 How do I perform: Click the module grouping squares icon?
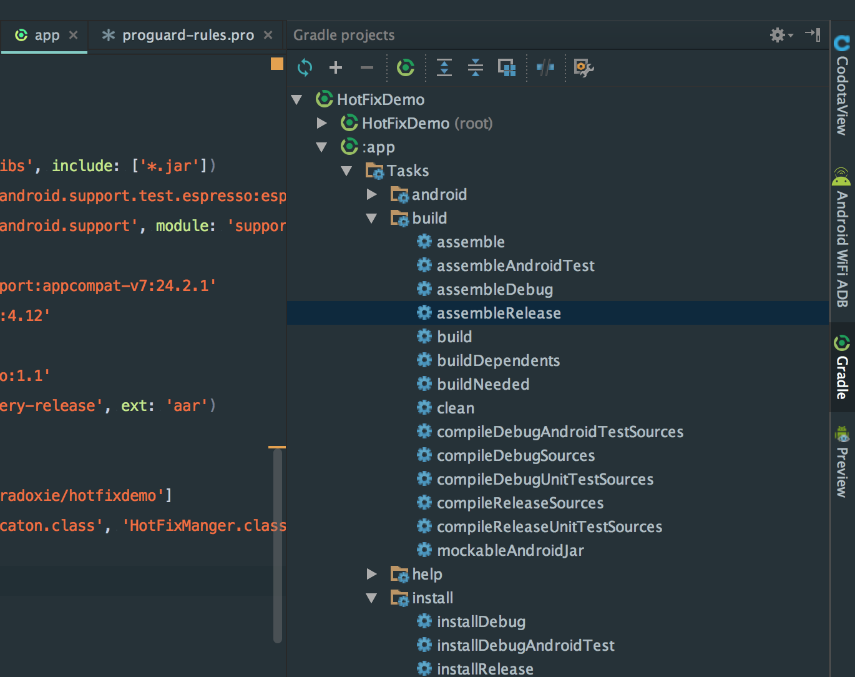(x=506, y=67)
